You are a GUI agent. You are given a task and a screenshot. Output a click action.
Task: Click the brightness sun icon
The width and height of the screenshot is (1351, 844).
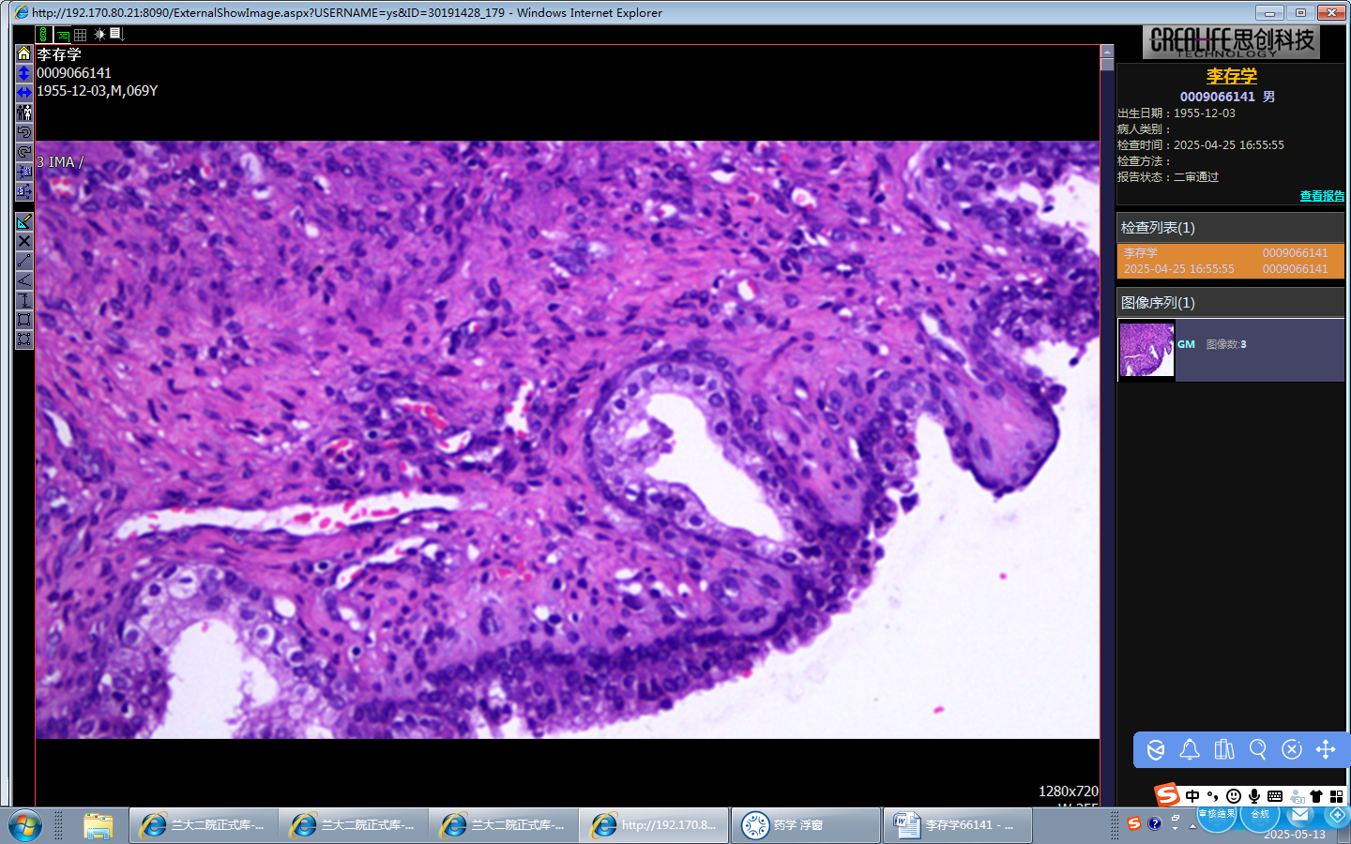(99, 35)
